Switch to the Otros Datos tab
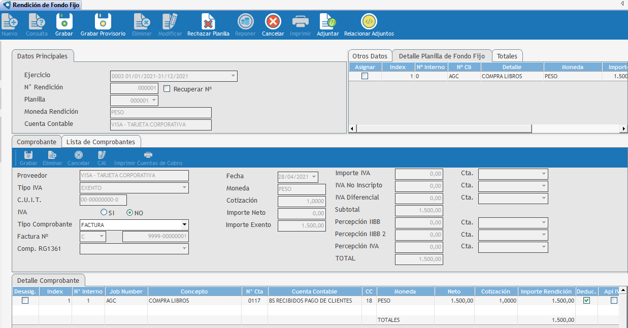This screenshot has width=628, height=328. (x=370, y=56)
